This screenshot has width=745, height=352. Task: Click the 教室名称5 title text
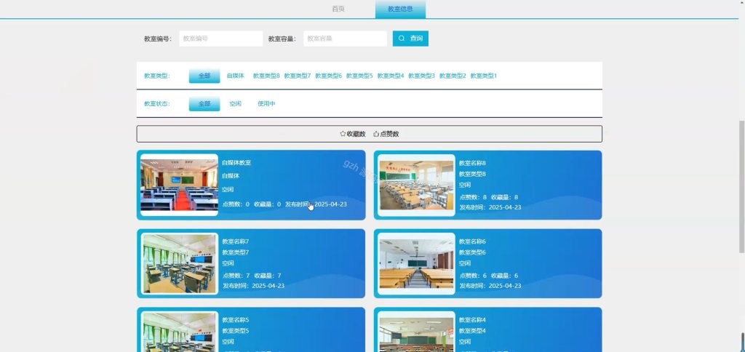point(236,320)
